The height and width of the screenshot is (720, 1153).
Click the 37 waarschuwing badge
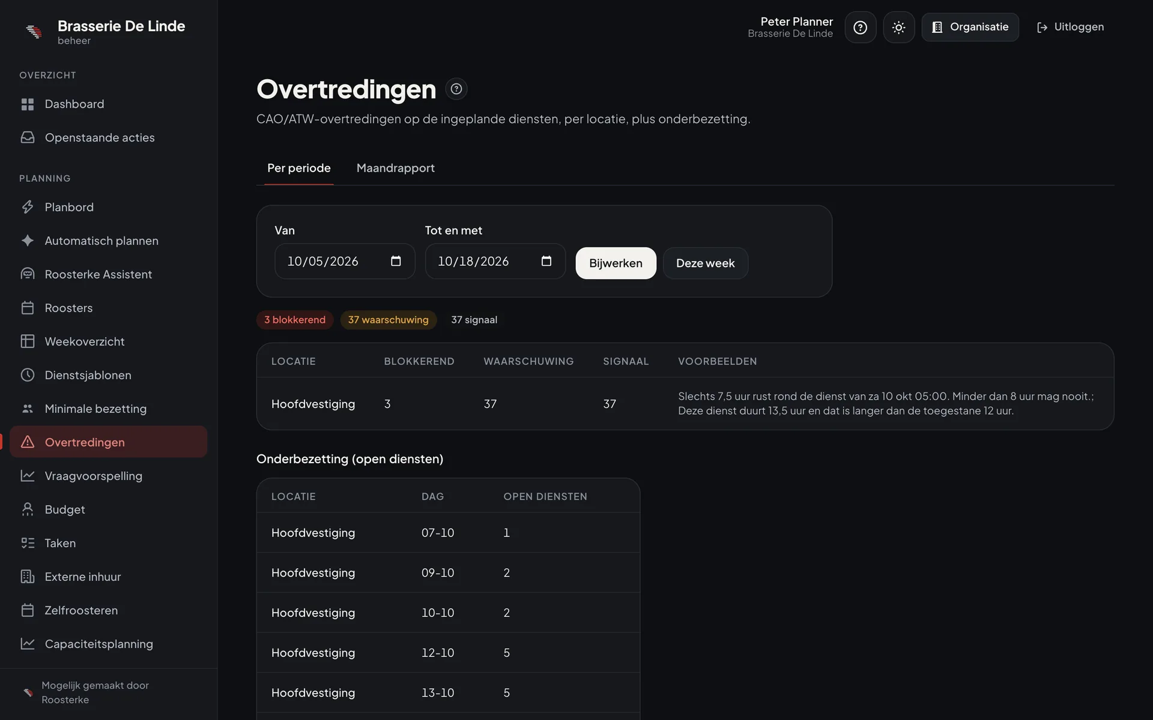tap(389, 320)
